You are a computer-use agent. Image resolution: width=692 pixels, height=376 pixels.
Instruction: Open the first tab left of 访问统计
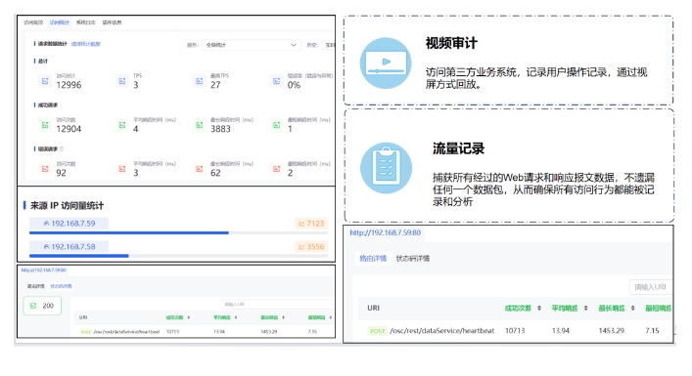coord(33,22)
